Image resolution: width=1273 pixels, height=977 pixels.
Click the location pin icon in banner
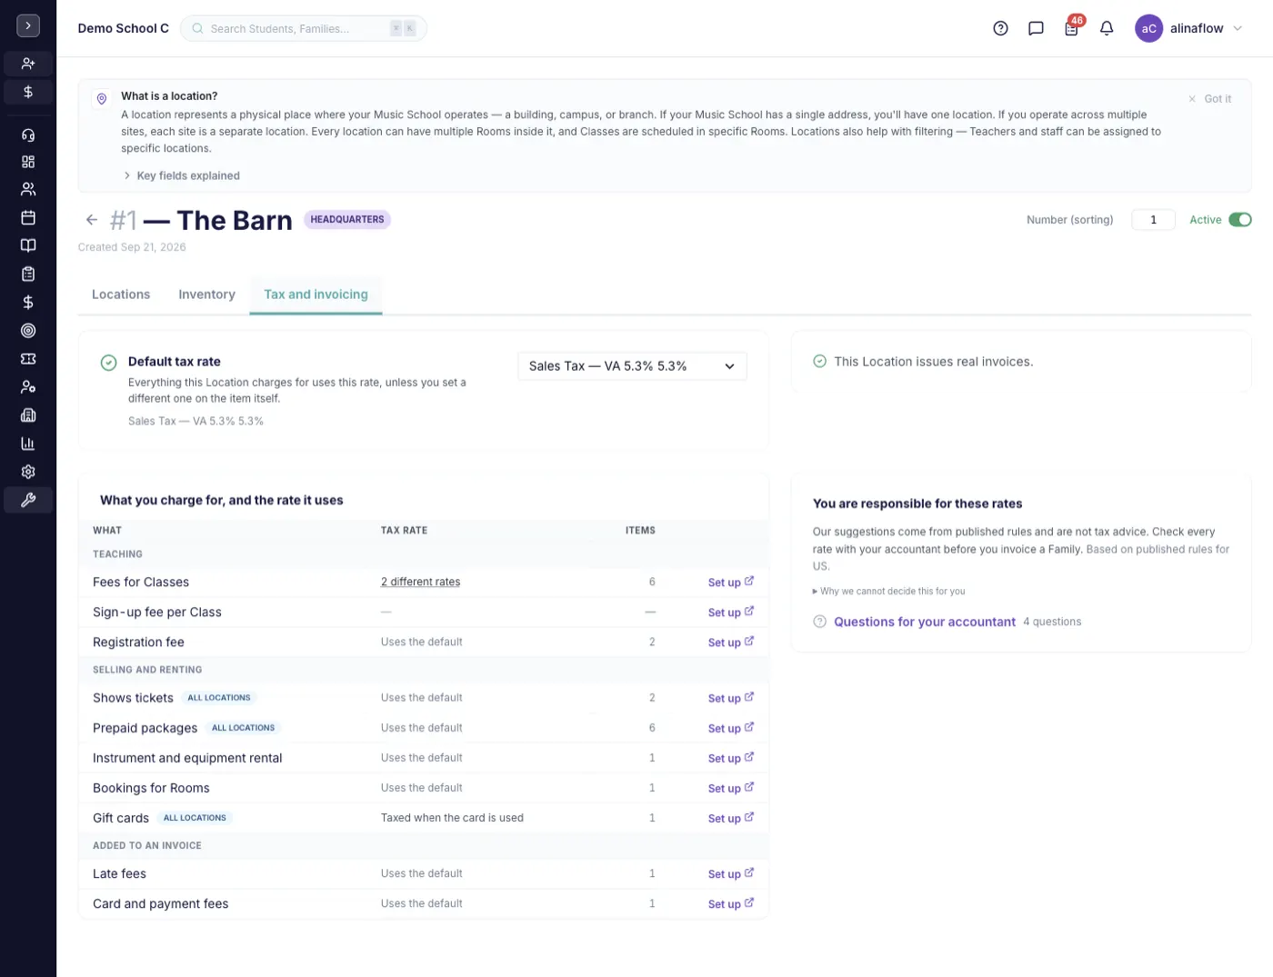pos(102,99)
